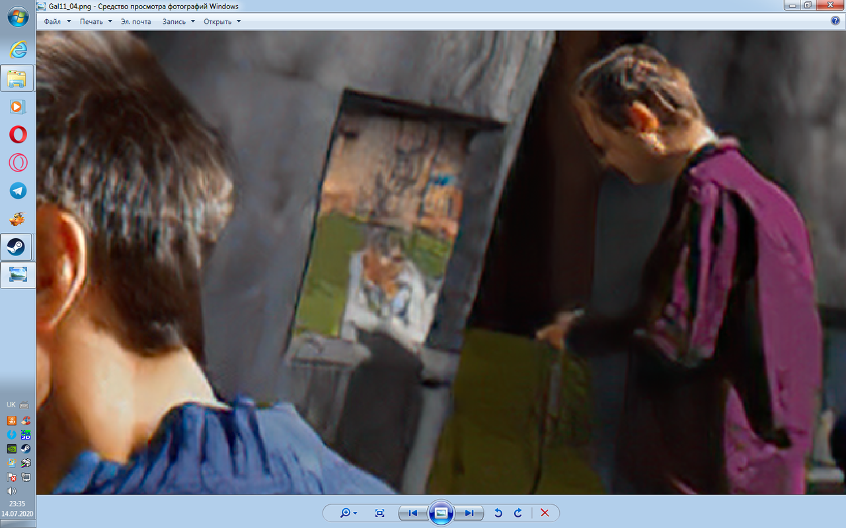The image size is (846, 528).
Task: Toggle the UK keyboard language indicator
Action: tap(11, 405)
